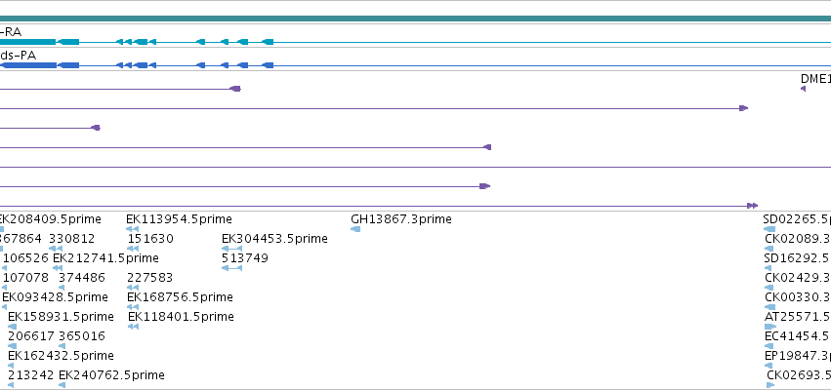Click the SD02265 EST label
This screenshot has width=831, height=390.
[797, 219]
